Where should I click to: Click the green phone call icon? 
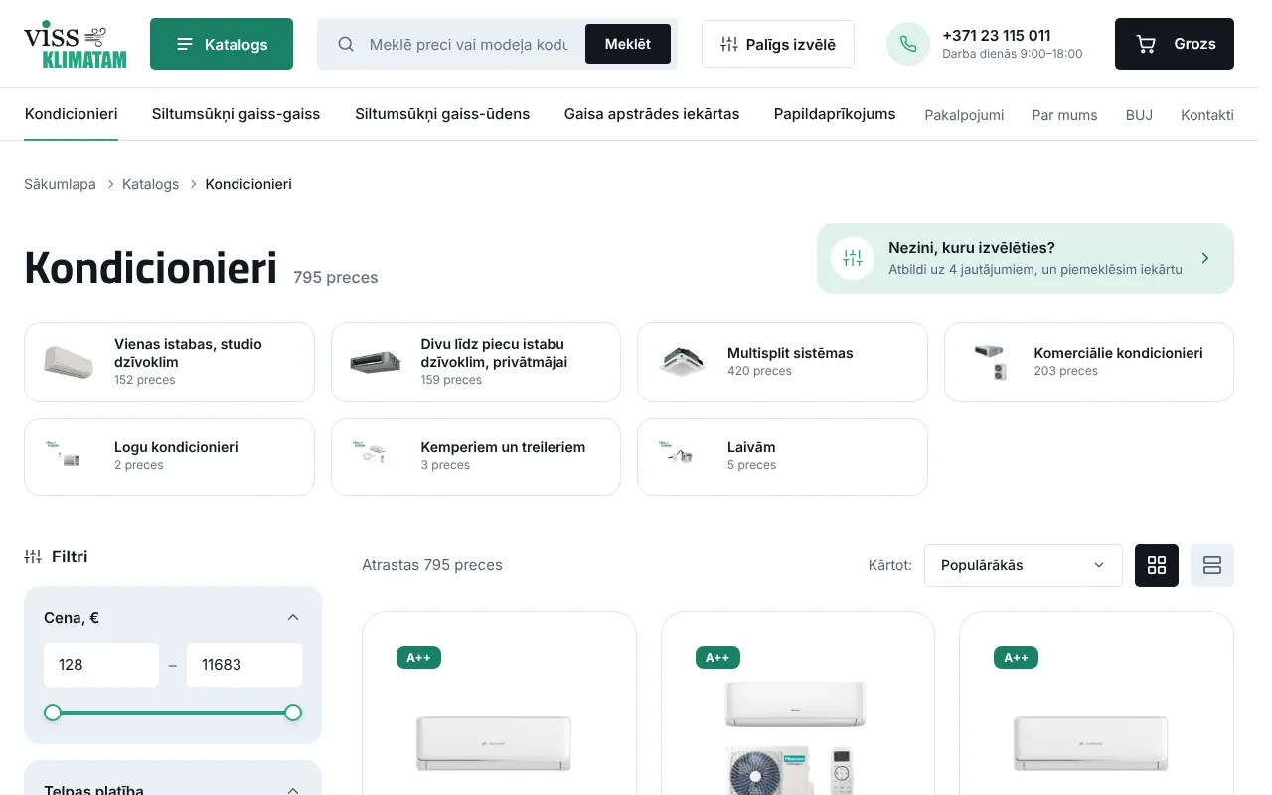[x=908, y=44]
